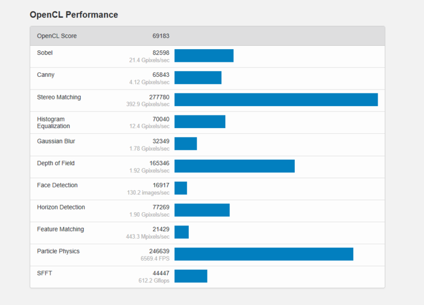Select the Feature Matching label
424x305 pixels.
tap(60, 230)
